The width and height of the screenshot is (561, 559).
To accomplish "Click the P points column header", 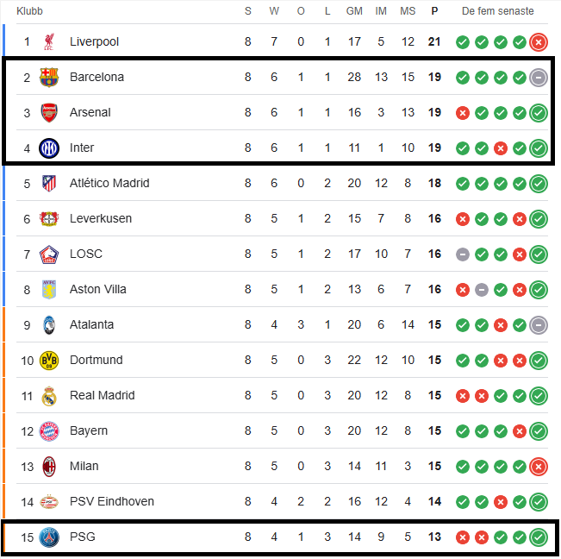I will [x=434, y=11].
